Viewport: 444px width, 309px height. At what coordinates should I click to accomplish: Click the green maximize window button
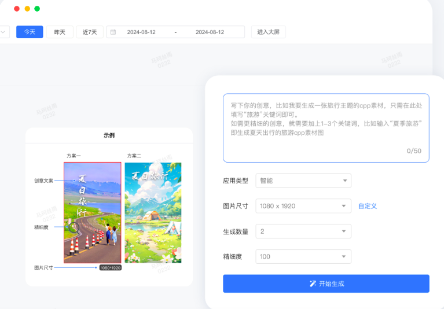[x=37, y=9]
